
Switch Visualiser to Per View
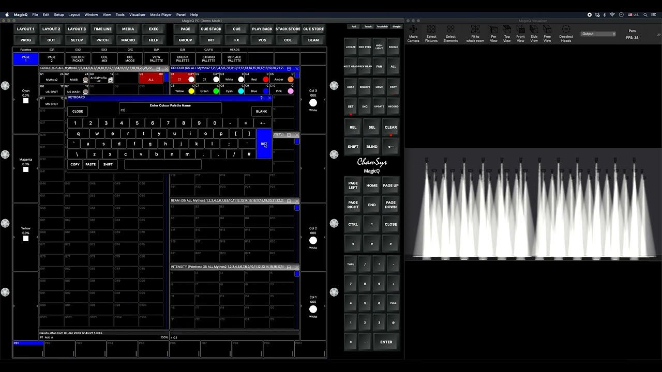pos(493,34)
